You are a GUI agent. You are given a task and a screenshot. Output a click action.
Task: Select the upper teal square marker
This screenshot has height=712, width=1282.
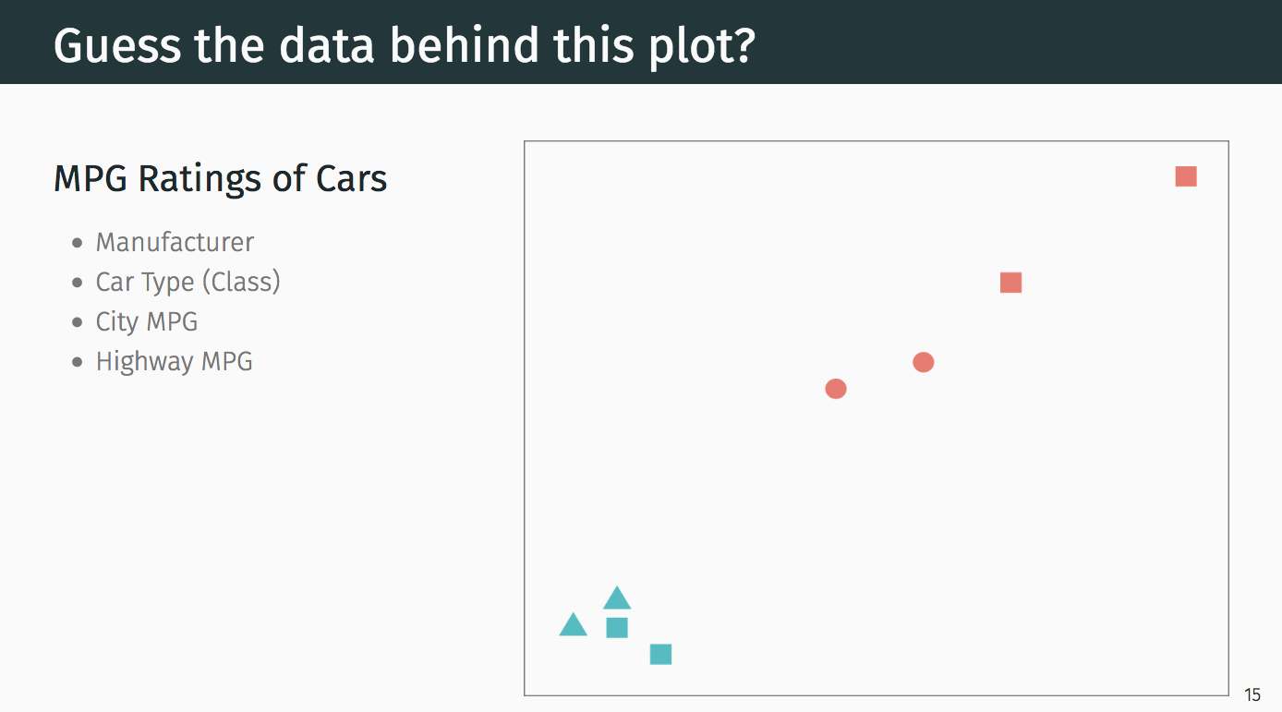tap(617, 628)
